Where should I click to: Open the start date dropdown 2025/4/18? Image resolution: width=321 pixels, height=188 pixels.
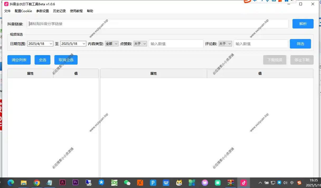click(x=40, y=44)
